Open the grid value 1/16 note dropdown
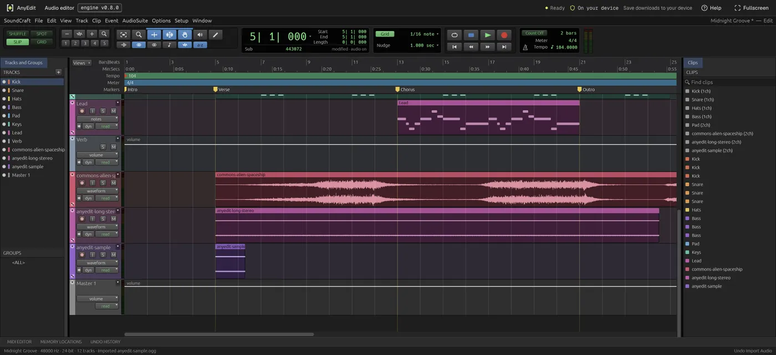776x355 pixels. (424, 34)
